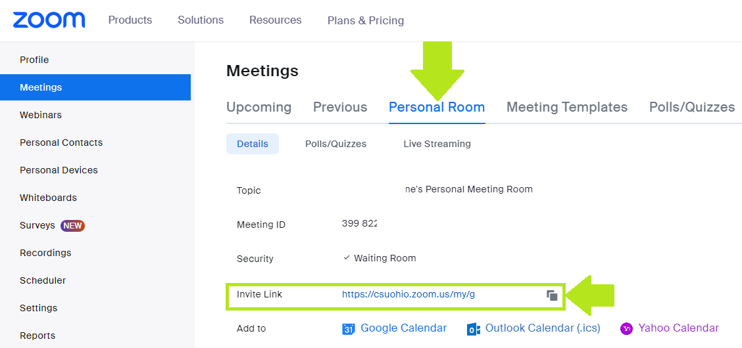Viewport: 742px width, 348px height.
Task: Expand the Solutions menu
Action: (201, 20)
